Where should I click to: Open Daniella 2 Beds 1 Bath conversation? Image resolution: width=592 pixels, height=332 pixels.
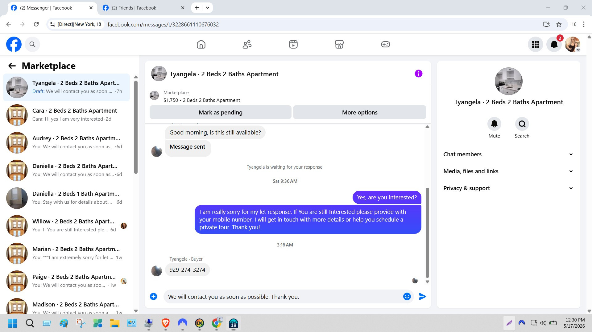pos(66,198)
